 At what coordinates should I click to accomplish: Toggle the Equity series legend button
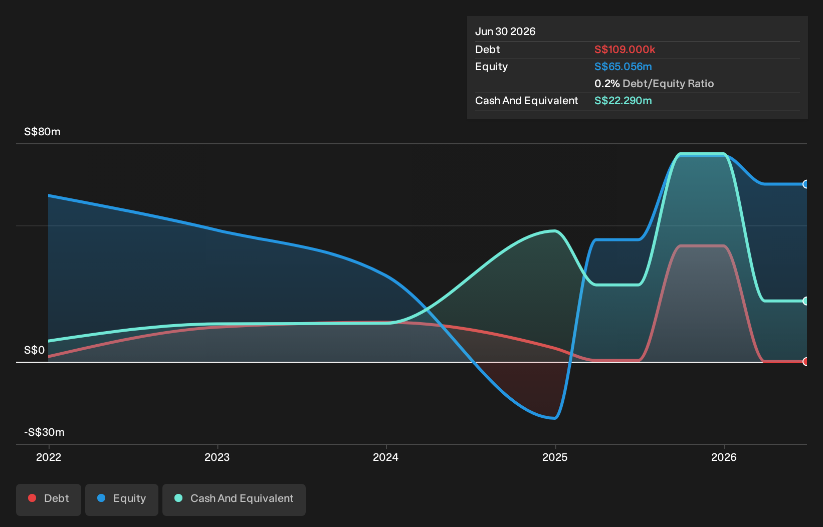click(122, 499)
